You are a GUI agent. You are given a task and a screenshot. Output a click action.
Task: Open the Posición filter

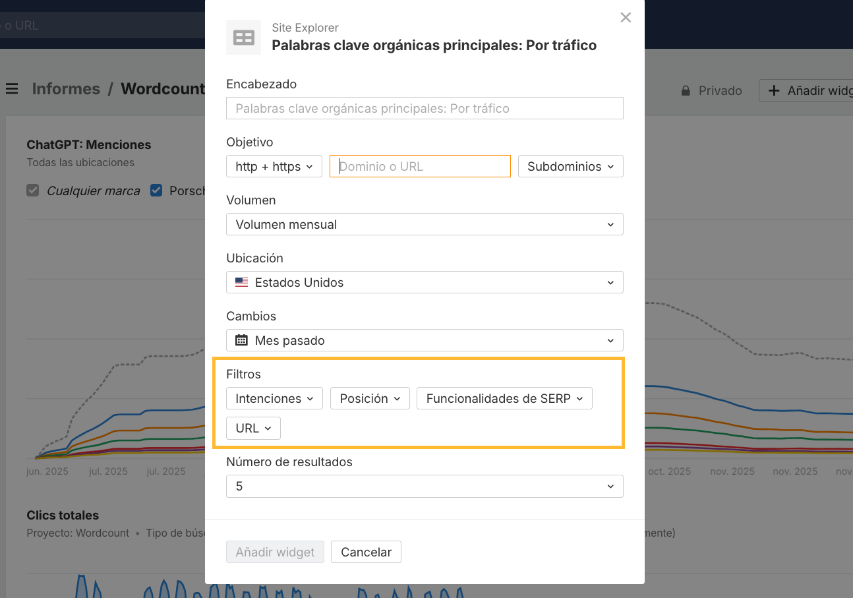click(x=370, y=398)
